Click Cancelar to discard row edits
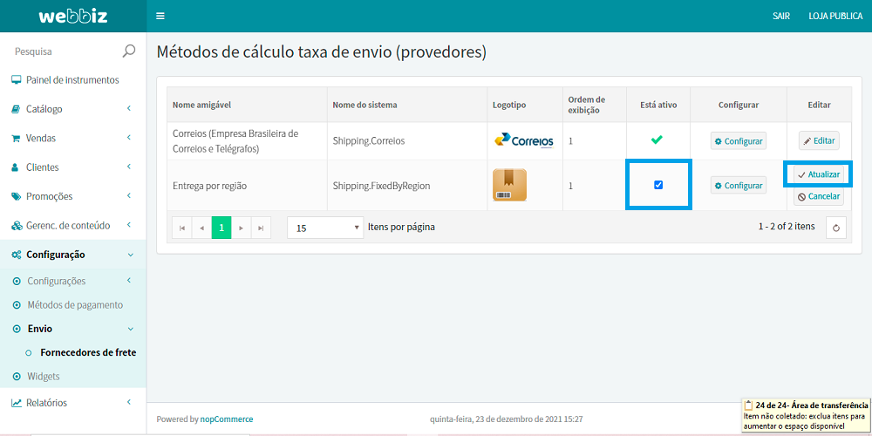Screen dimensions: 872x436 click(818, 196)
